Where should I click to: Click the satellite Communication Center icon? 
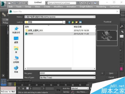86,3
